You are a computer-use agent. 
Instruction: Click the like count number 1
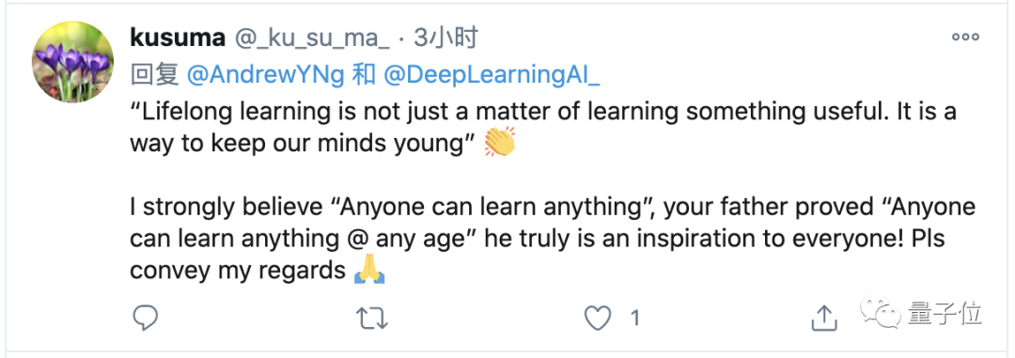(635, 318)
